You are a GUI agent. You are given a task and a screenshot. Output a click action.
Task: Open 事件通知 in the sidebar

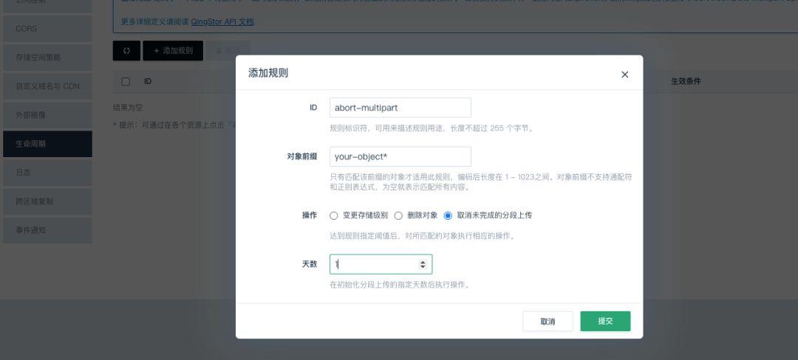click(x=48, y=230)
